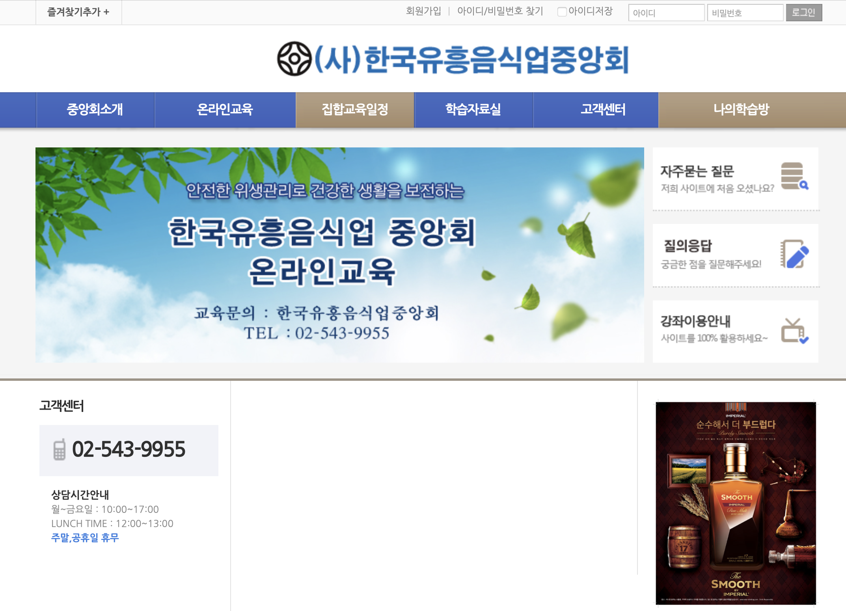Select the 집합교육일정 menu item
The width and height of the screenshot is (846, 611).
pos(355,110)
